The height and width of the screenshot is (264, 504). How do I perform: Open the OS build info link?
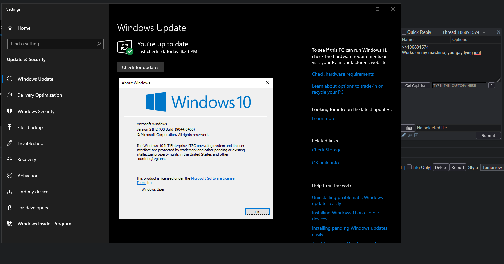coord(325,163)
